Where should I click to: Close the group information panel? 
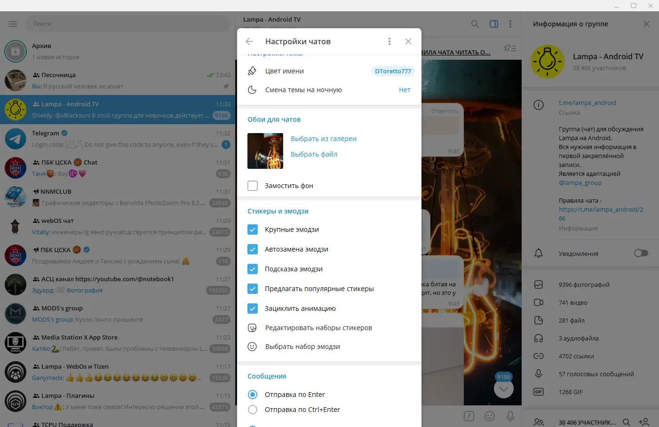click(646, 24)
